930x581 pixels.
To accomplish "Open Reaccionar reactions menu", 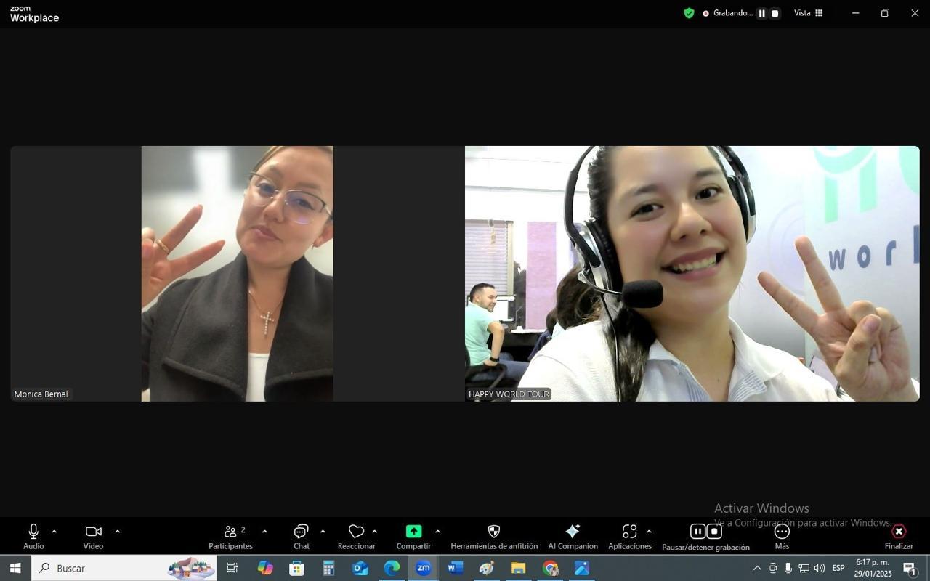I will (x=356, y=537).
